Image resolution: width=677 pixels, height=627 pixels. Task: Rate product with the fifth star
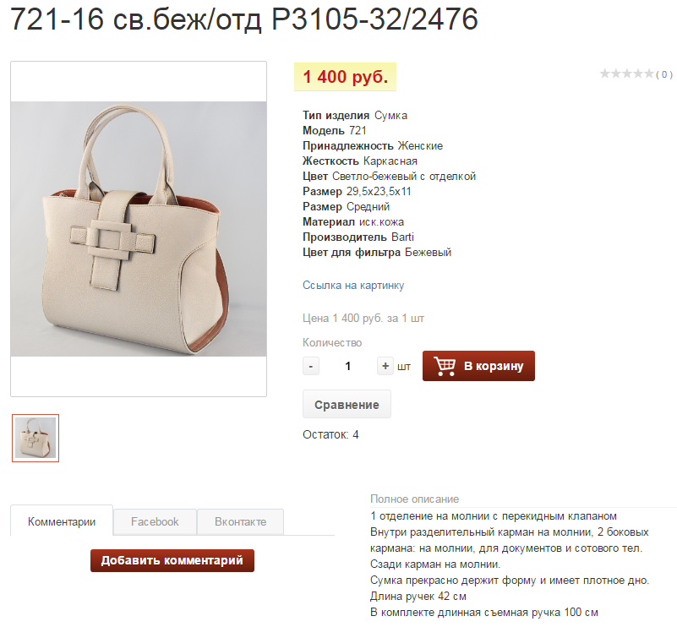tap(649, 74)
